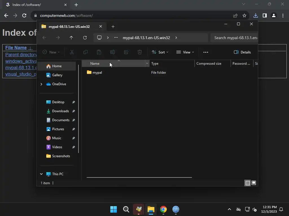Toggle Chrome side panel
This screenshot has width=289, height=216.
click(265, 16)
